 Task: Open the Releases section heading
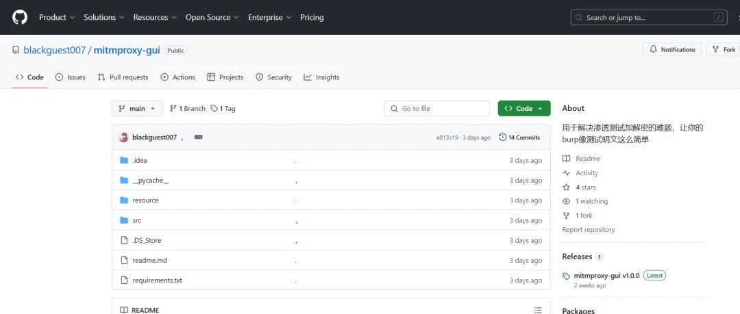[x=577, y=257]
